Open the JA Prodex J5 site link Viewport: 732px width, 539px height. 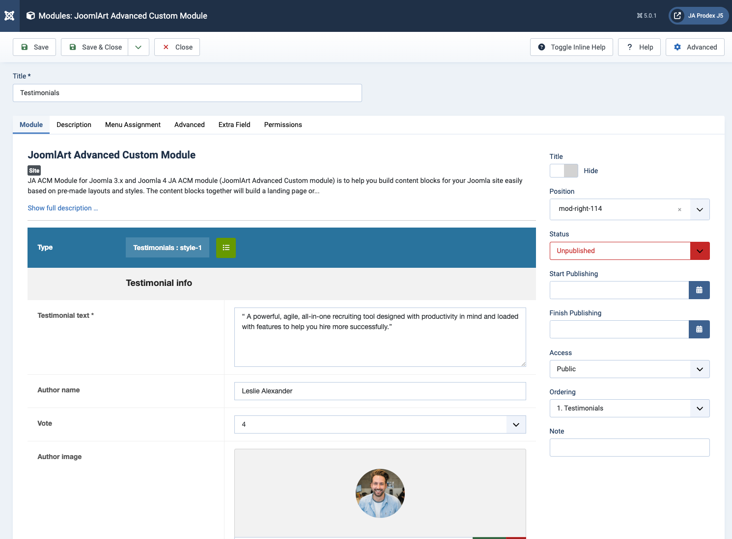(699, 16)
